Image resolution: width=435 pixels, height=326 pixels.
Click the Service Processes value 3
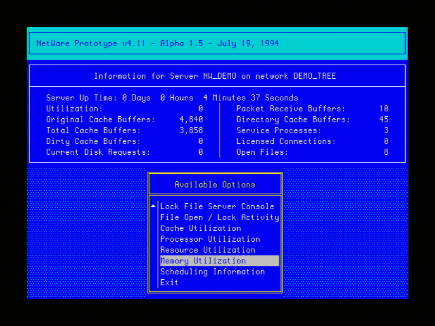click(x=387, y=130)
